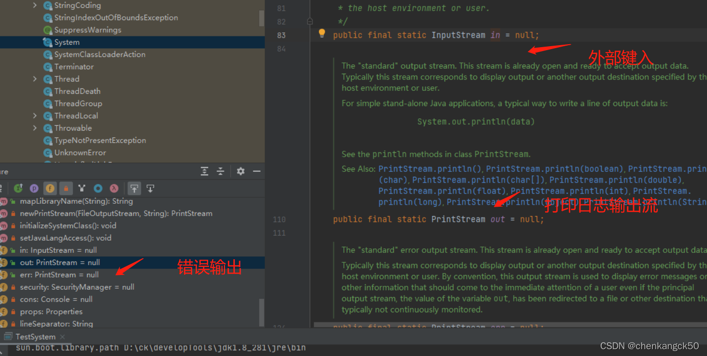Open PrintStream.println() doc link
Viewport: 707px width, 356px height.
[430, 169]
